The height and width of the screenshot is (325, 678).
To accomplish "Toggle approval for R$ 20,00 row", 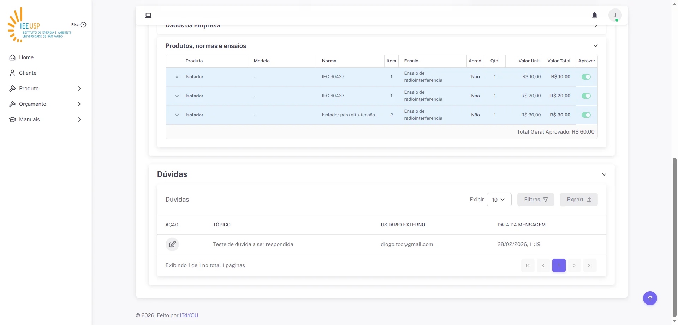I will click(x=586, y=96).
